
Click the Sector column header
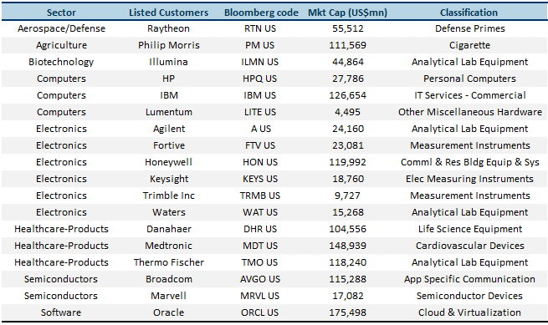coord(61,13)
